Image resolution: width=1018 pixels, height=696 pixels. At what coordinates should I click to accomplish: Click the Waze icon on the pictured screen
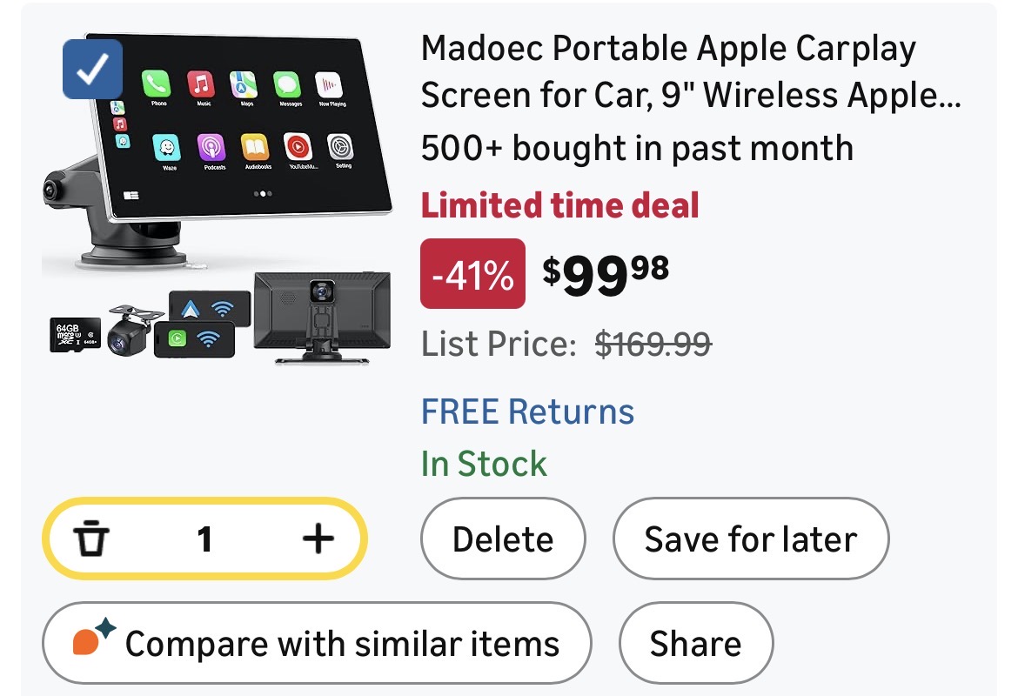(168, 148)
